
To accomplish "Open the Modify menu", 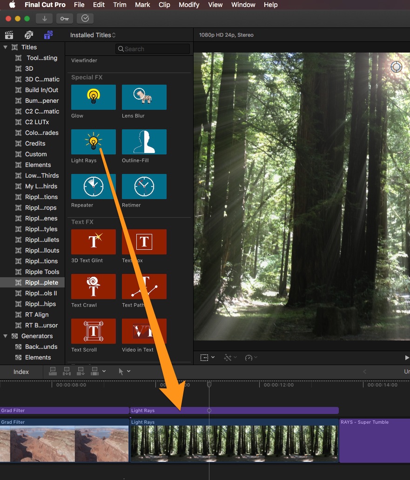I will pos(189,5).
